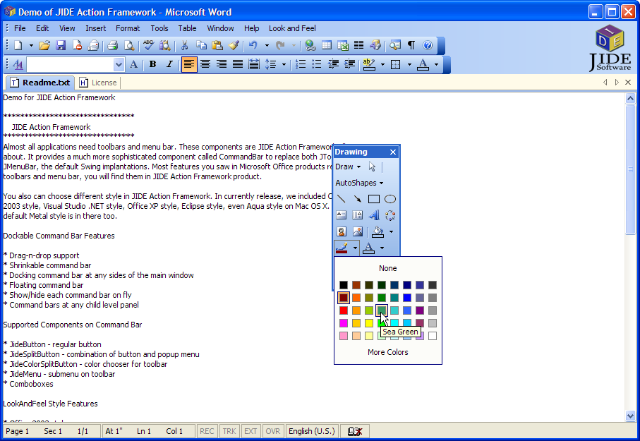
Task: Open the File menu
Action: 20,28
